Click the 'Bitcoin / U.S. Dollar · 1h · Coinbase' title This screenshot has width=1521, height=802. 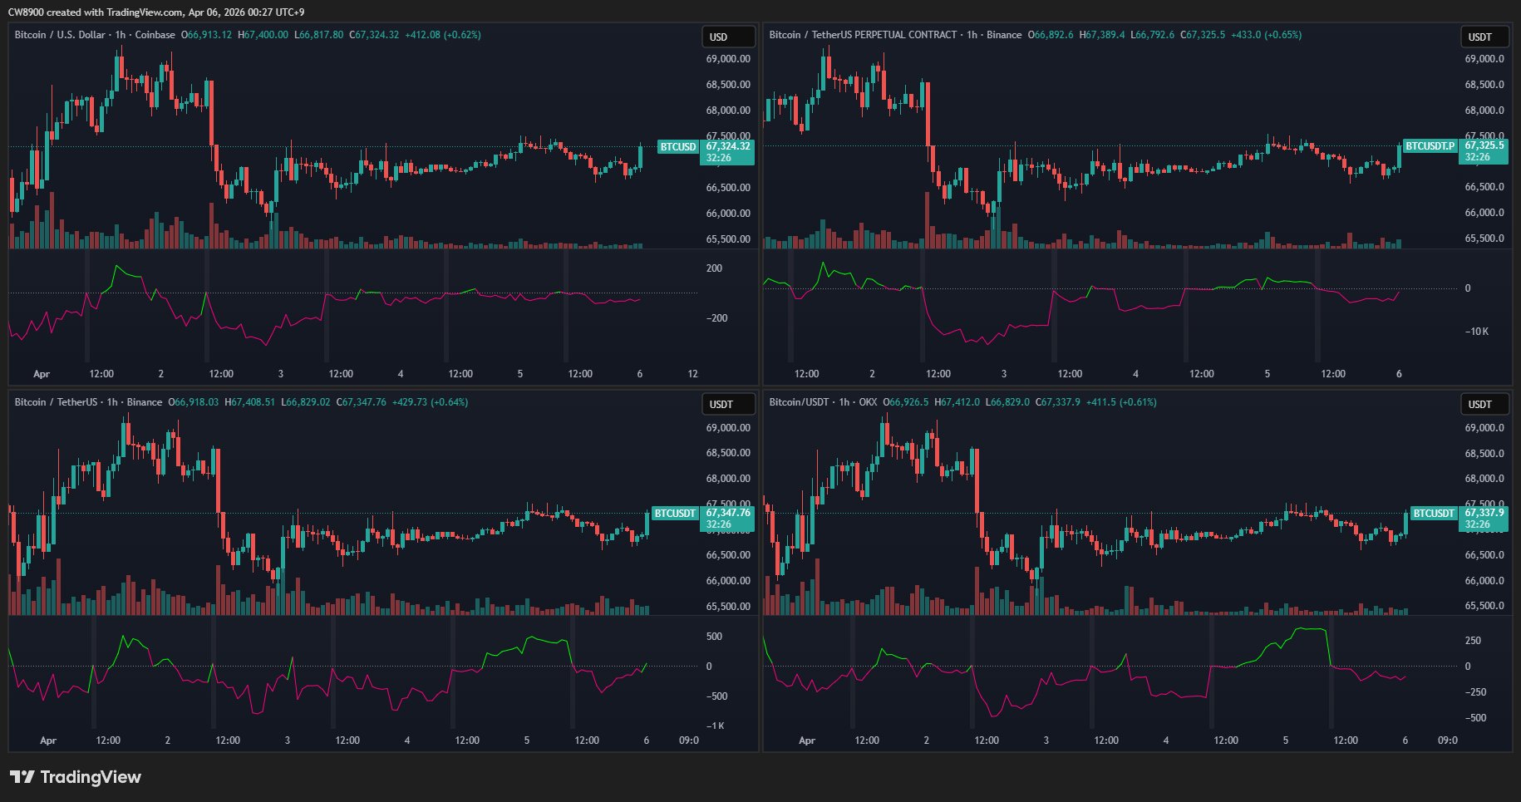pos(95,35)
